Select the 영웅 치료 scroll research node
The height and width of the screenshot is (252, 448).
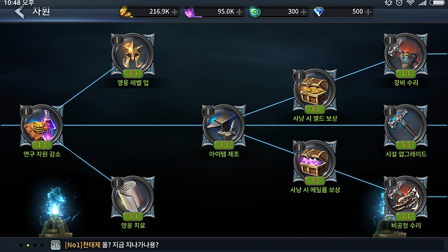click(x=133, y=197)
